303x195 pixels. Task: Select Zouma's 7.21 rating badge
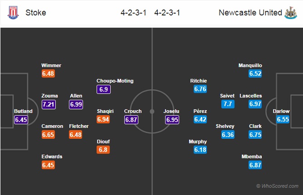[x=49, y=105]
